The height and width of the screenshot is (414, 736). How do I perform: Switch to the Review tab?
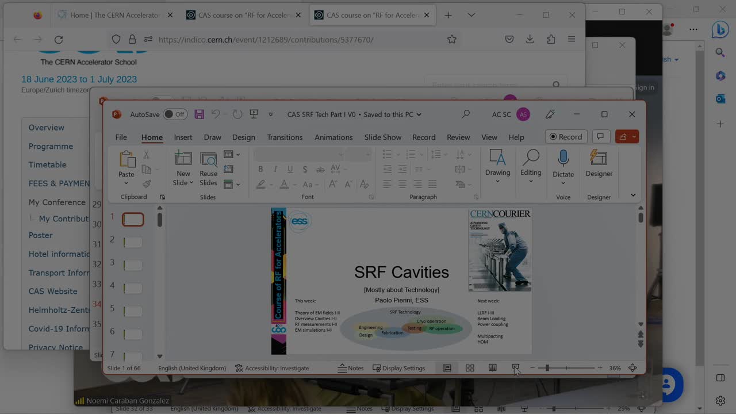458,137
